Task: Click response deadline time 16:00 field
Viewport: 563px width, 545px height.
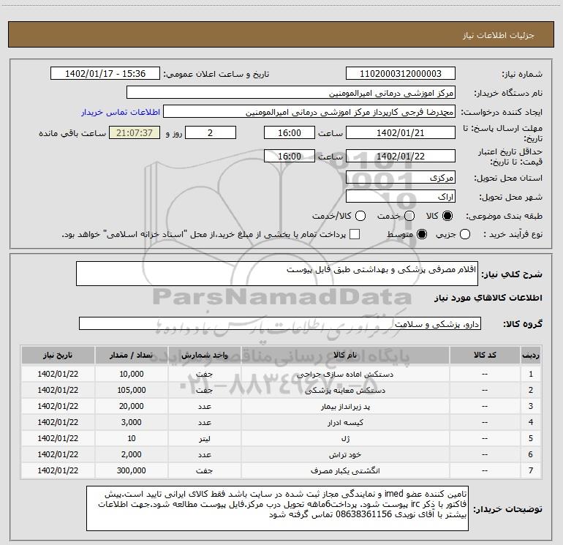Action: click(x=290, y=132)
